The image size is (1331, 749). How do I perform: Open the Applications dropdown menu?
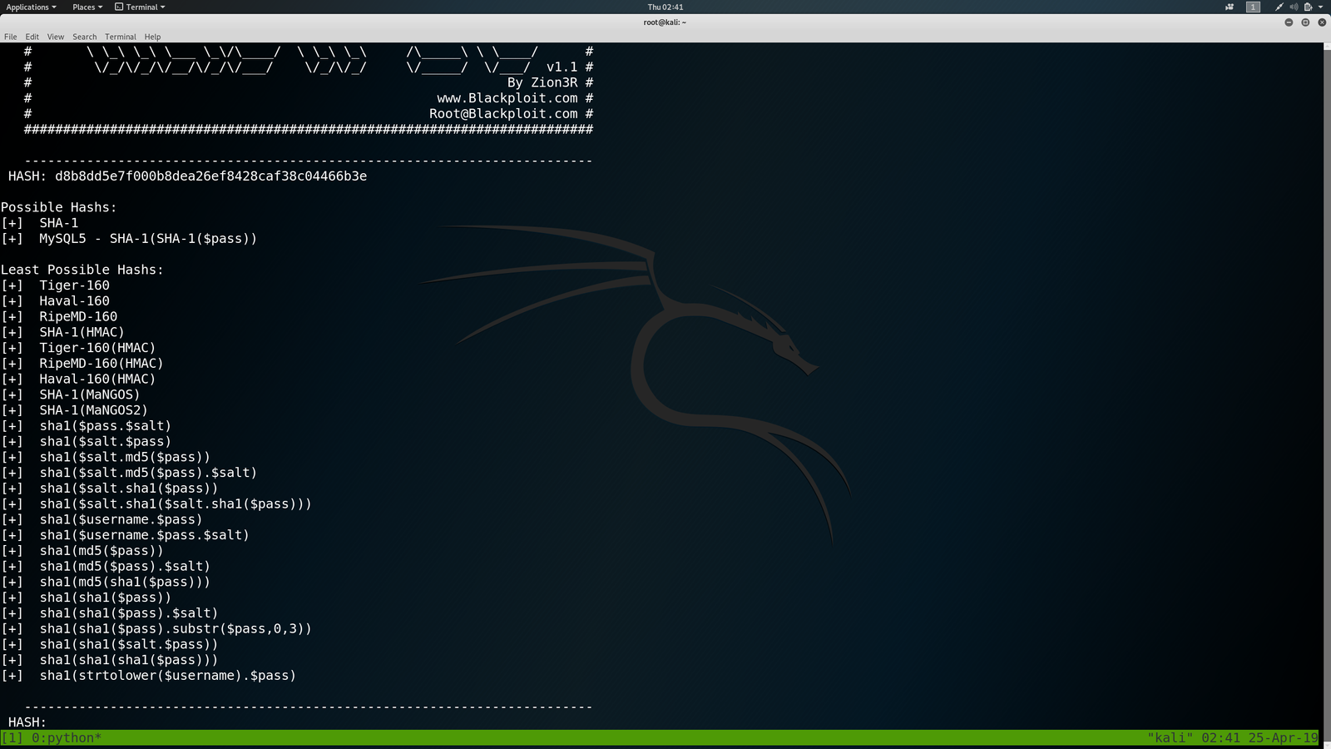(31, 7)
